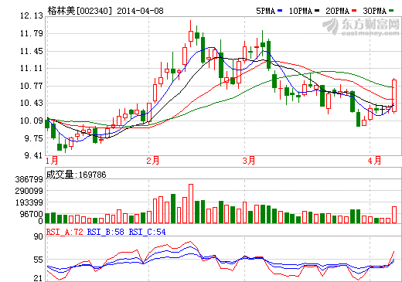Screen dimensions: 402x282
Task: Click the 4月 month marker
Action: (x=374, y=161)
